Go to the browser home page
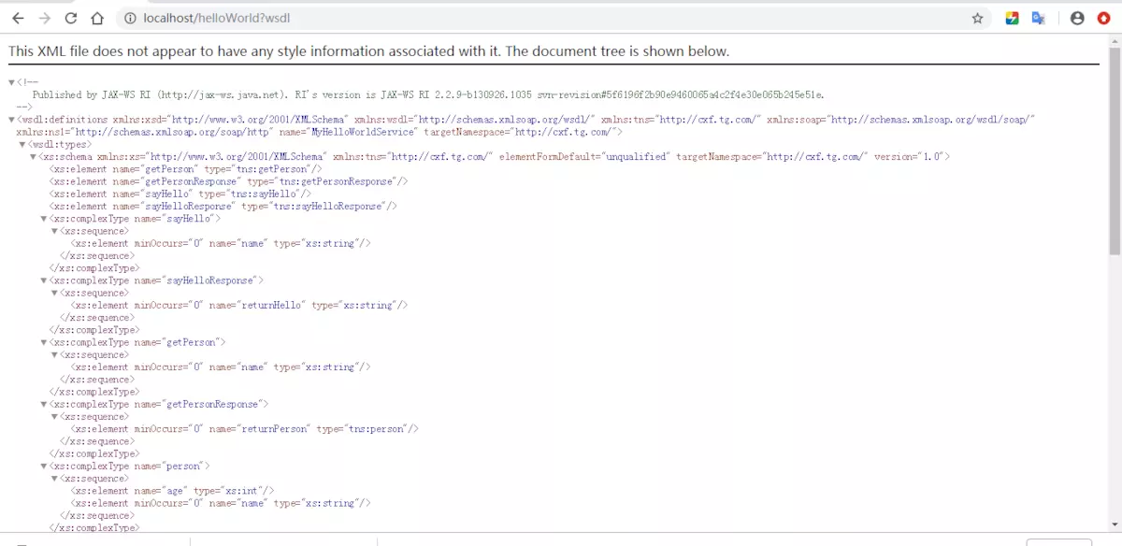The image size is (1122, 546). 97,18
